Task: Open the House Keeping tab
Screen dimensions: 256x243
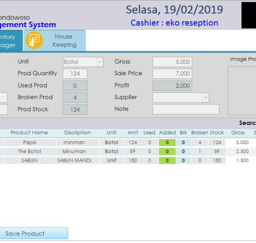Action: 63,41
